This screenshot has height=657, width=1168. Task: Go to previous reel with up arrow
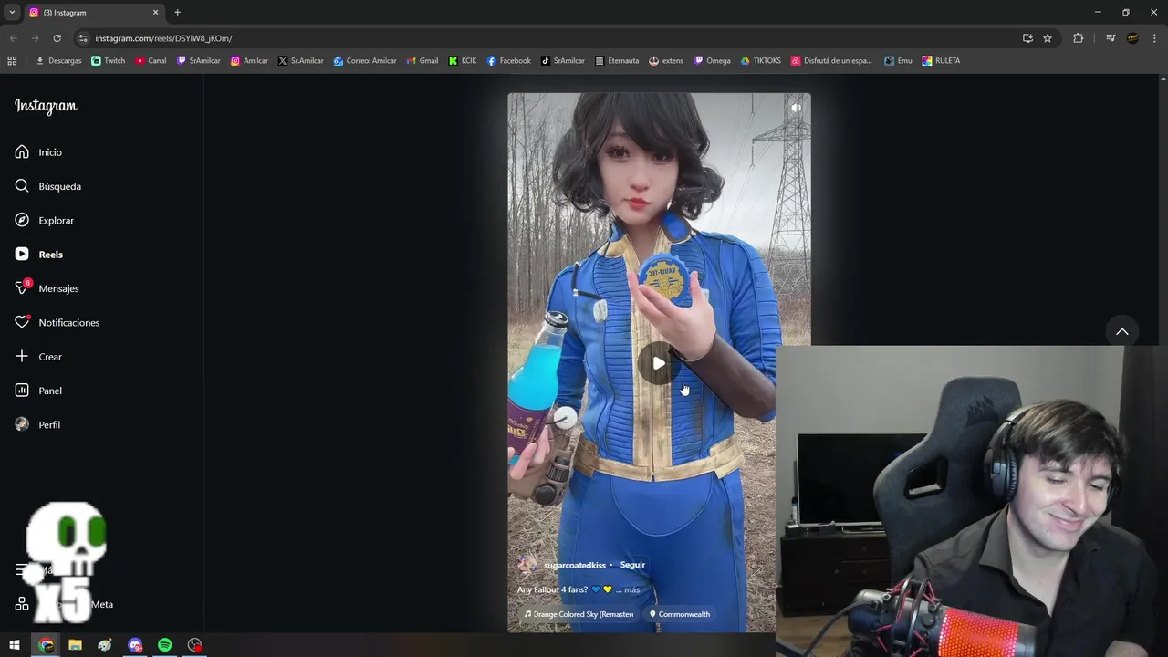tap(1122, 332)
